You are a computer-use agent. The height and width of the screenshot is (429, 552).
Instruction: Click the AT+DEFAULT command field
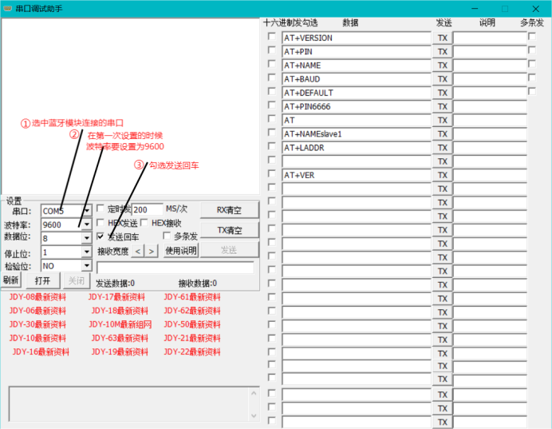(x=357, y=93)
